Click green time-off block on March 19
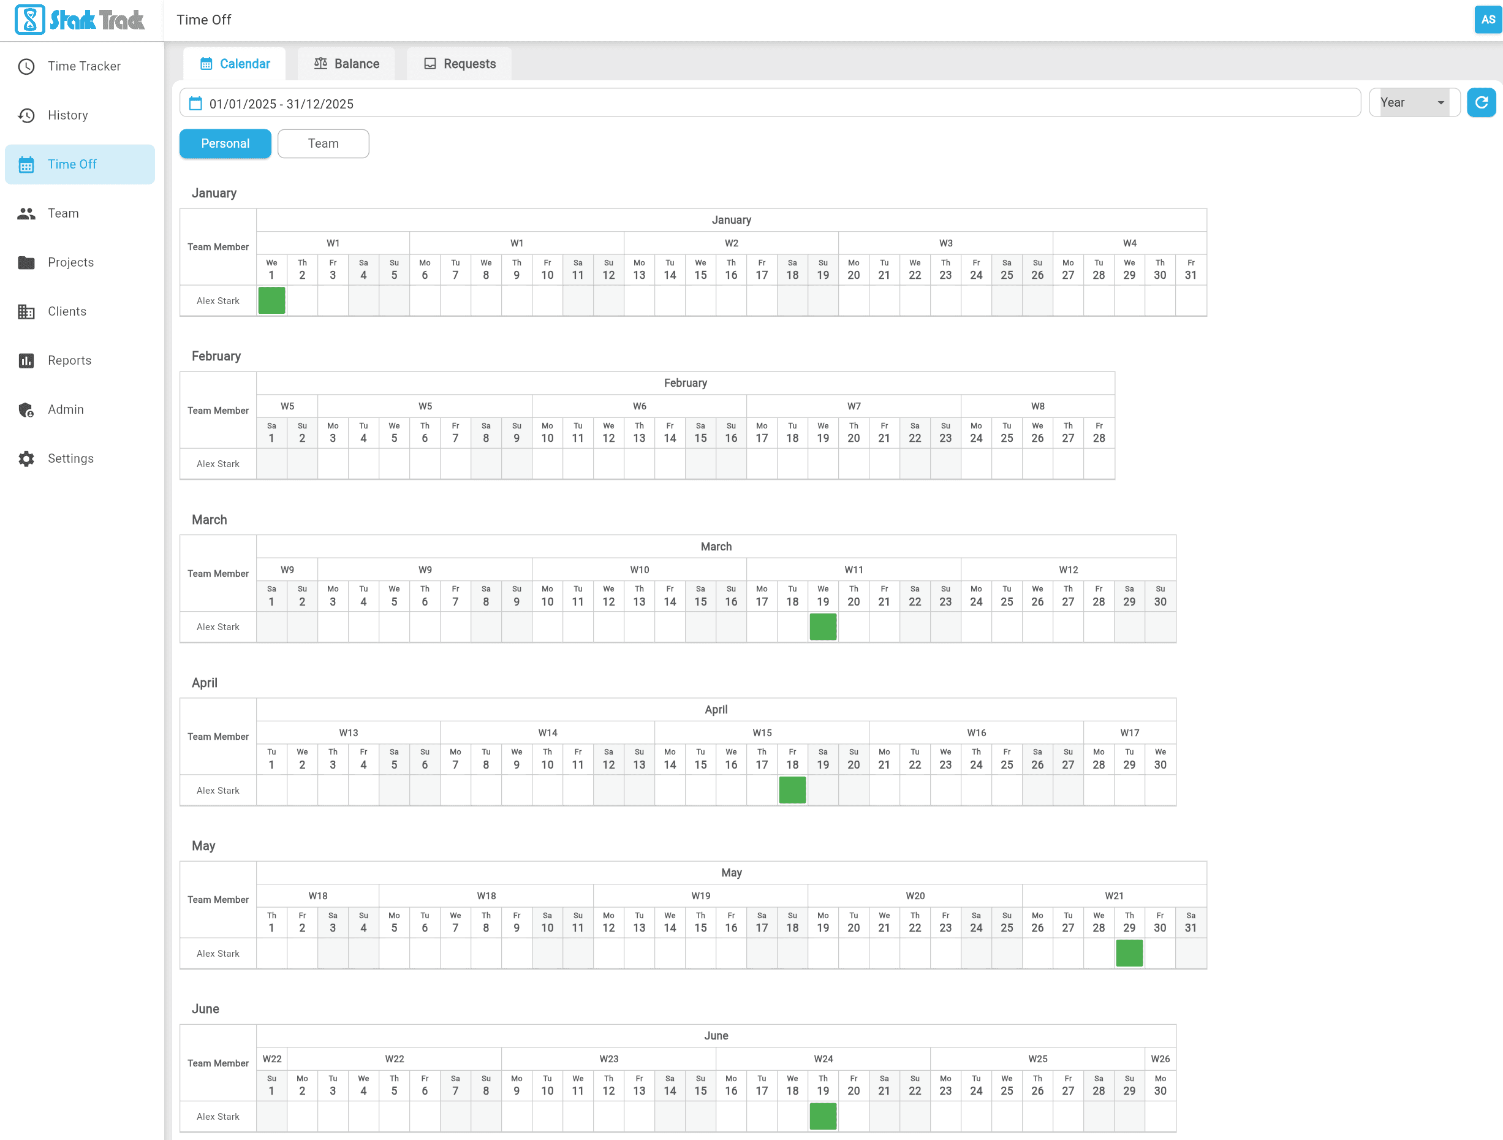 pos(823,627)
